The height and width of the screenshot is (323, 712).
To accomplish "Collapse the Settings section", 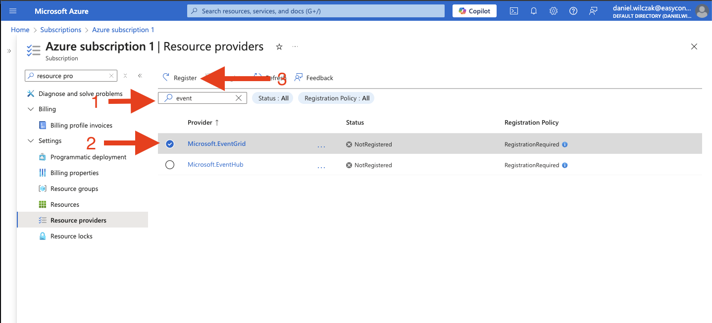I will click(30, 140).
